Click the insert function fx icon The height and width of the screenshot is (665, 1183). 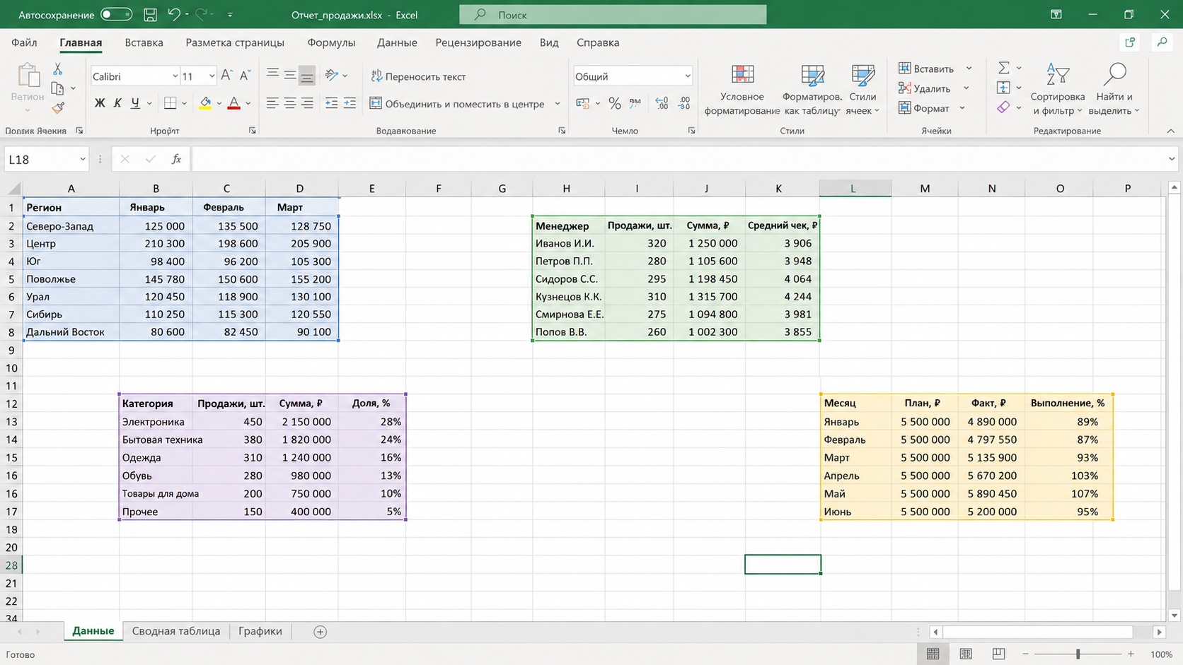(x=176, y=159)
